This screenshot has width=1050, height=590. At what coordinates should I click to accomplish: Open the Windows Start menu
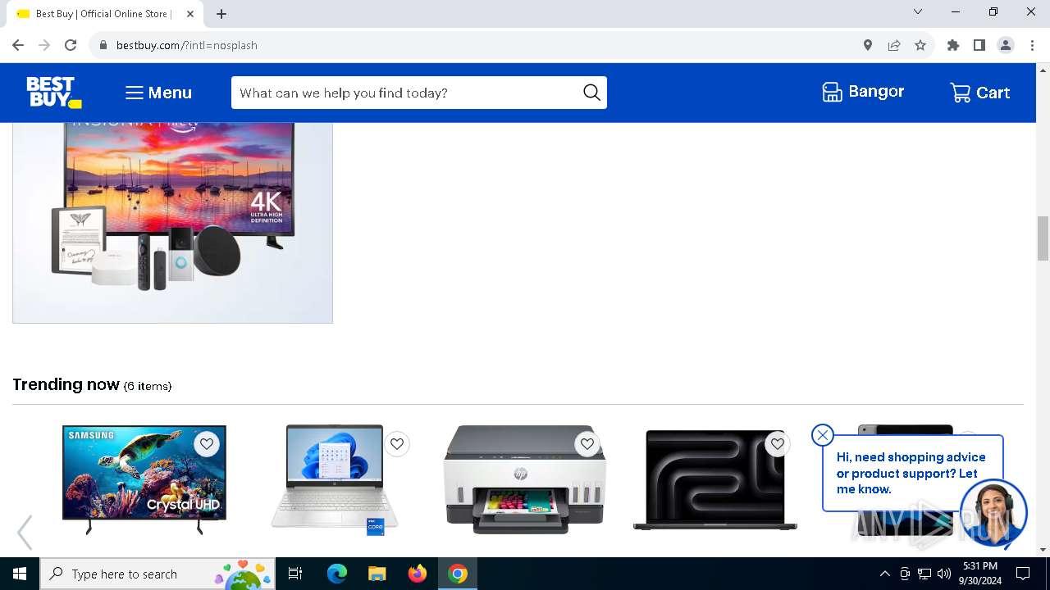(x=20, y=574)
